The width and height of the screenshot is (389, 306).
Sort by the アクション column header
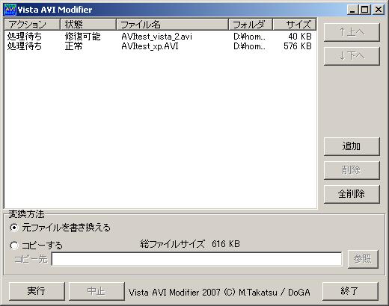click(x=32, y=25)
